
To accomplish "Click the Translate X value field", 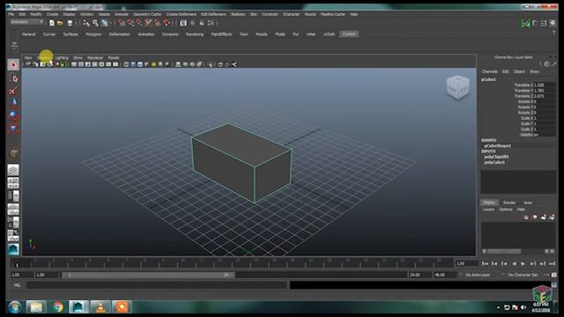I will (x=545, y=85).
